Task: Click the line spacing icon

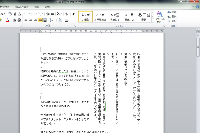Action: (x=52, y=20)
